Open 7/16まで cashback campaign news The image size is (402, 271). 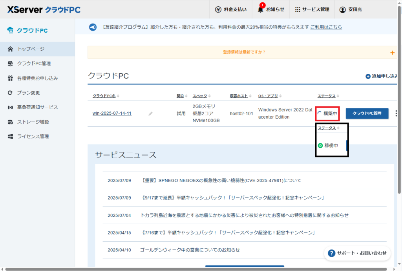[x=228, y=233]
